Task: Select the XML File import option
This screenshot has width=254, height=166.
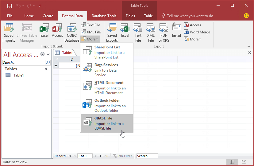Action: [90, 32]
